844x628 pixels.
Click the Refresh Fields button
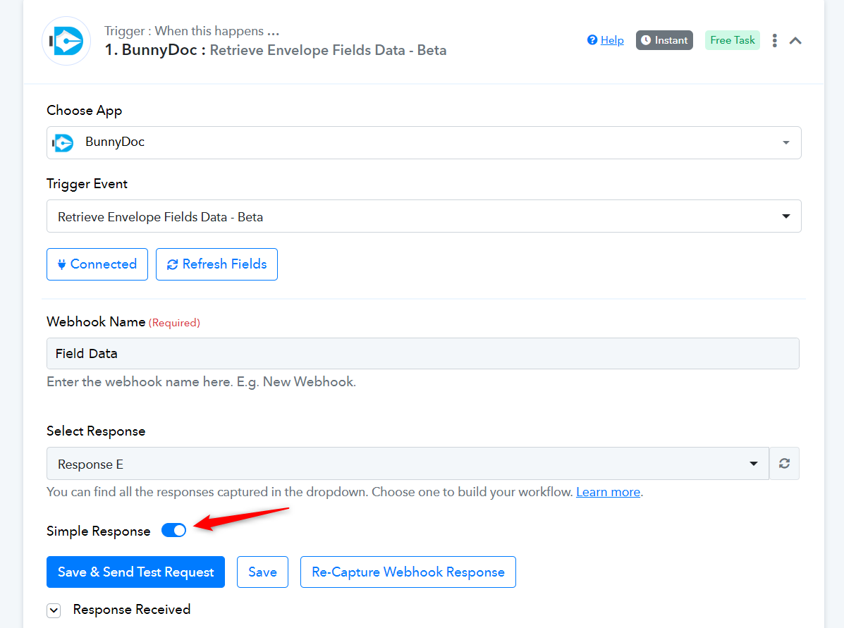[216, 264]
